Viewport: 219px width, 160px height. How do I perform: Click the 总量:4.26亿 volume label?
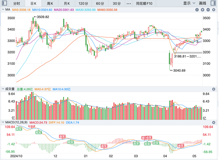point(25,89)
